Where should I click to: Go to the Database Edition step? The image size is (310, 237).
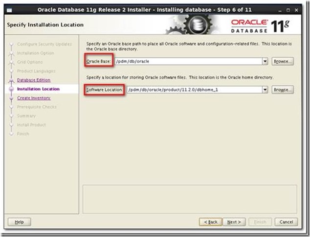(34, 80)
